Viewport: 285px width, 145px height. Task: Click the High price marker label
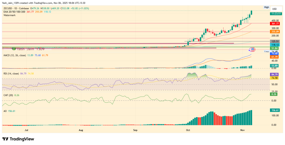click(x=266, y=7)
